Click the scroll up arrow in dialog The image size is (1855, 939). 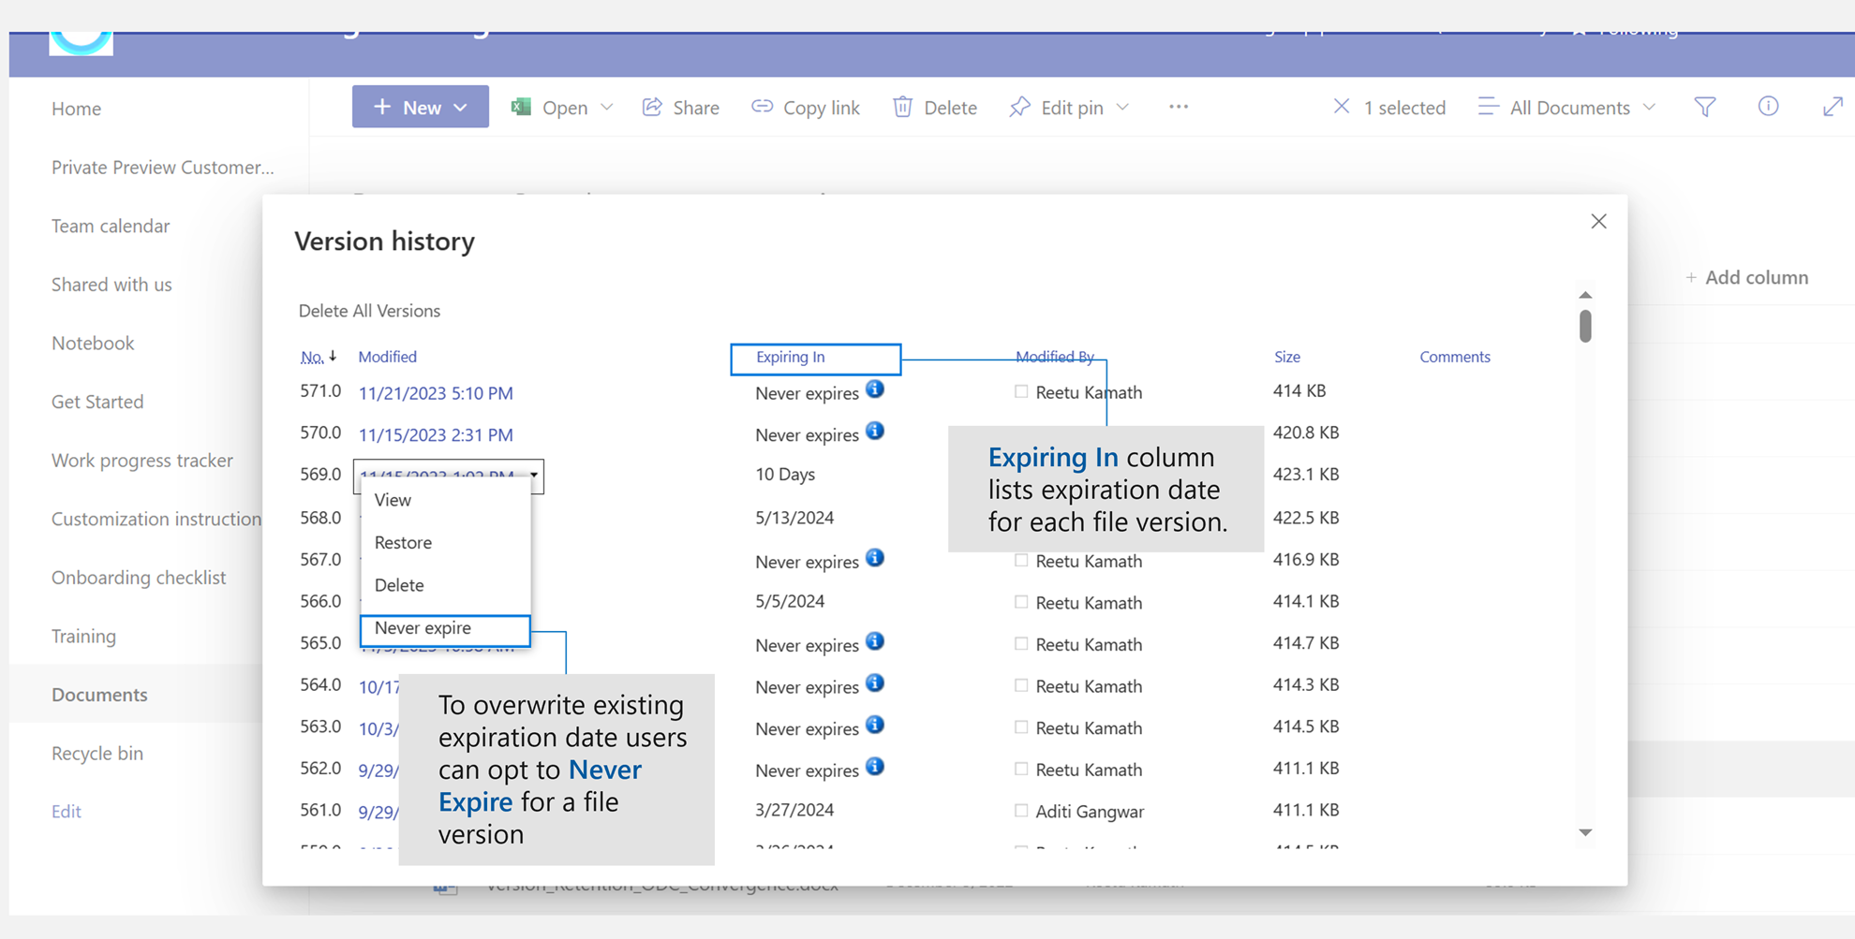(x=1585, y=295)
